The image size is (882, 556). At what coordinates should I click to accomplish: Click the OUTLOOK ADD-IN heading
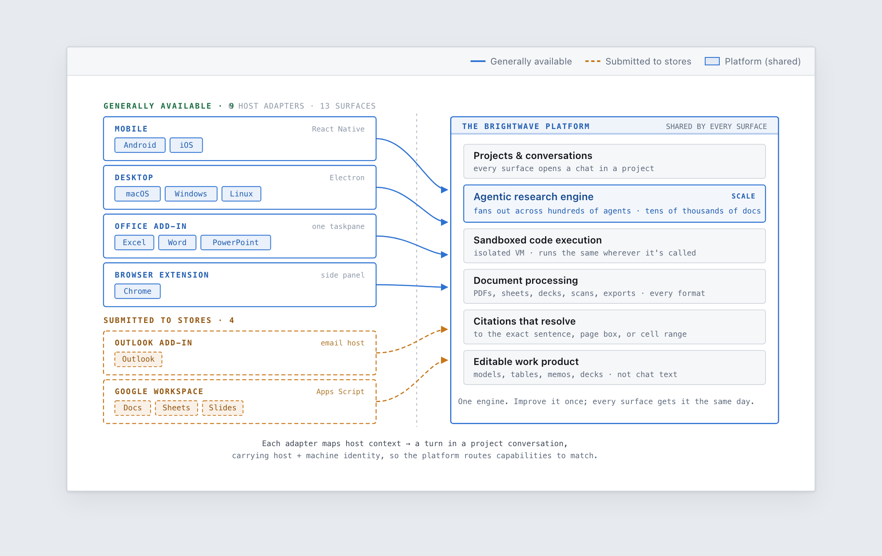(x=154, y=343)
